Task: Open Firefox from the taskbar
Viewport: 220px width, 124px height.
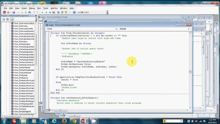Action: click(64, 121)
